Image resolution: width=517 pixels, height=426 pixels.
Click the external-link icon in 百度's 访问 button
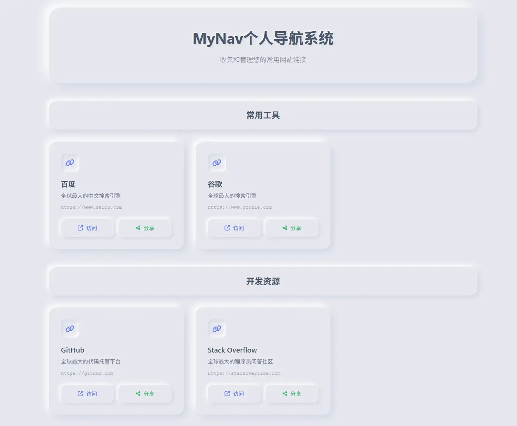click(80, 228)
